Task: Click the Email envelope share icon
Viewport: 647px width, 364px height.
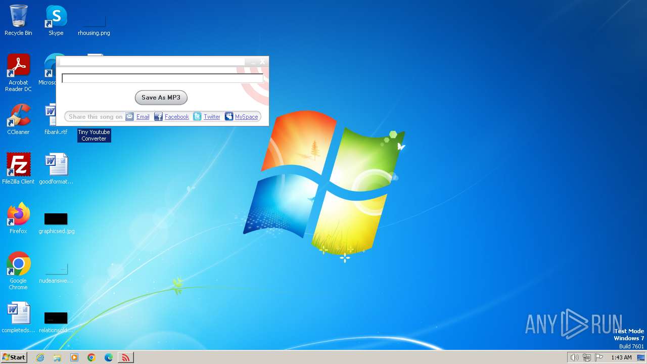Action: (130, 117)
